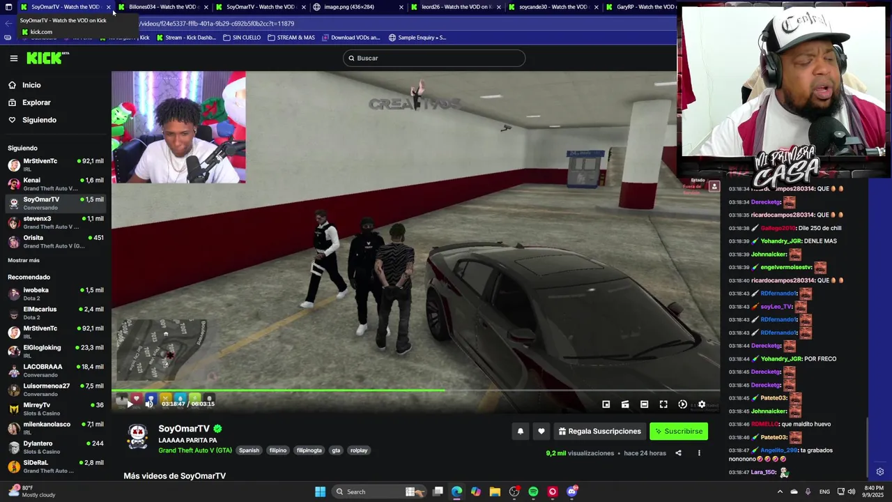Select the gta tag
Screen dimensions: 892x502
[x=336, y=450]
